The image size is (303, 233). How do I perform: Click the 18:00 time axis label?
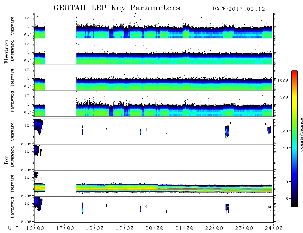[x=95, y=228]
